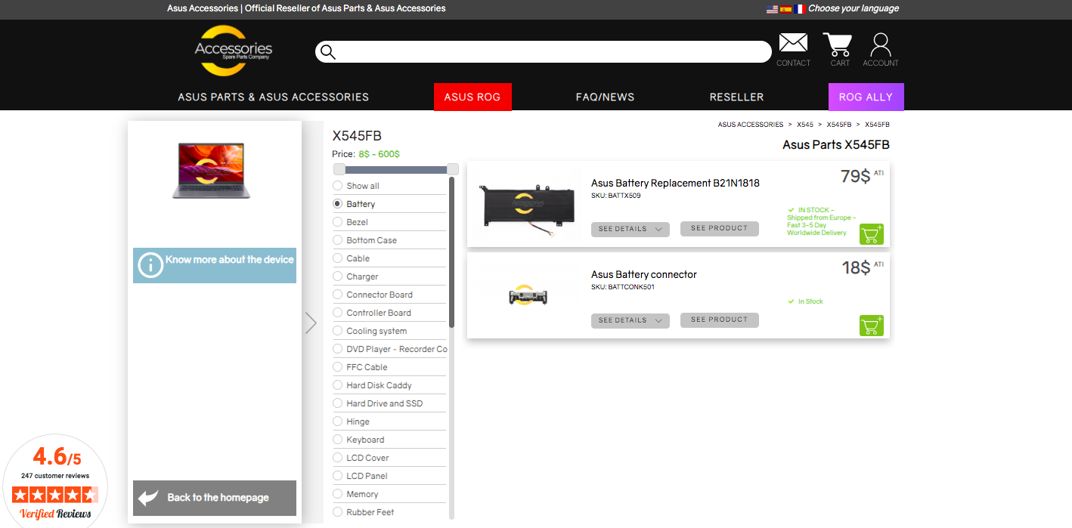Select the LCD Panel filter
This screenshot has height=528, width=1072.
pos(338,476)
